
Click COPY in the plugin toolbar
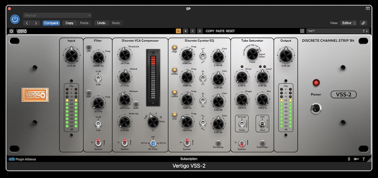click(210, 31)
